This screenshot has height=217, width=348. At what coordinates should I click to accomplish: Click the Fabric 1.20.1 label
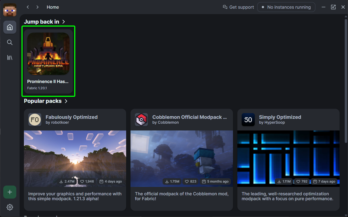pyautogui.click(x=37, y=88)
